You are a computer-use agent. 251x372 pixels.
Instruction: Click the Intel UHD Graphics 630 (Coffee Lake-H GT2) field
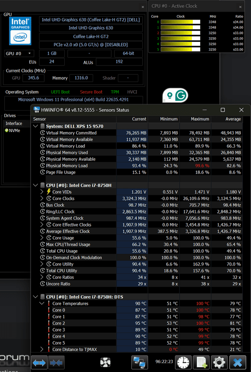pos(91,20)
